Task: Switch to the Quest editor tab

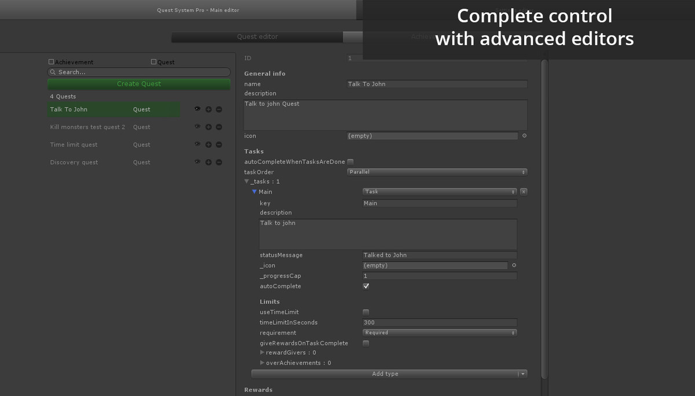Action: (257, 37)
